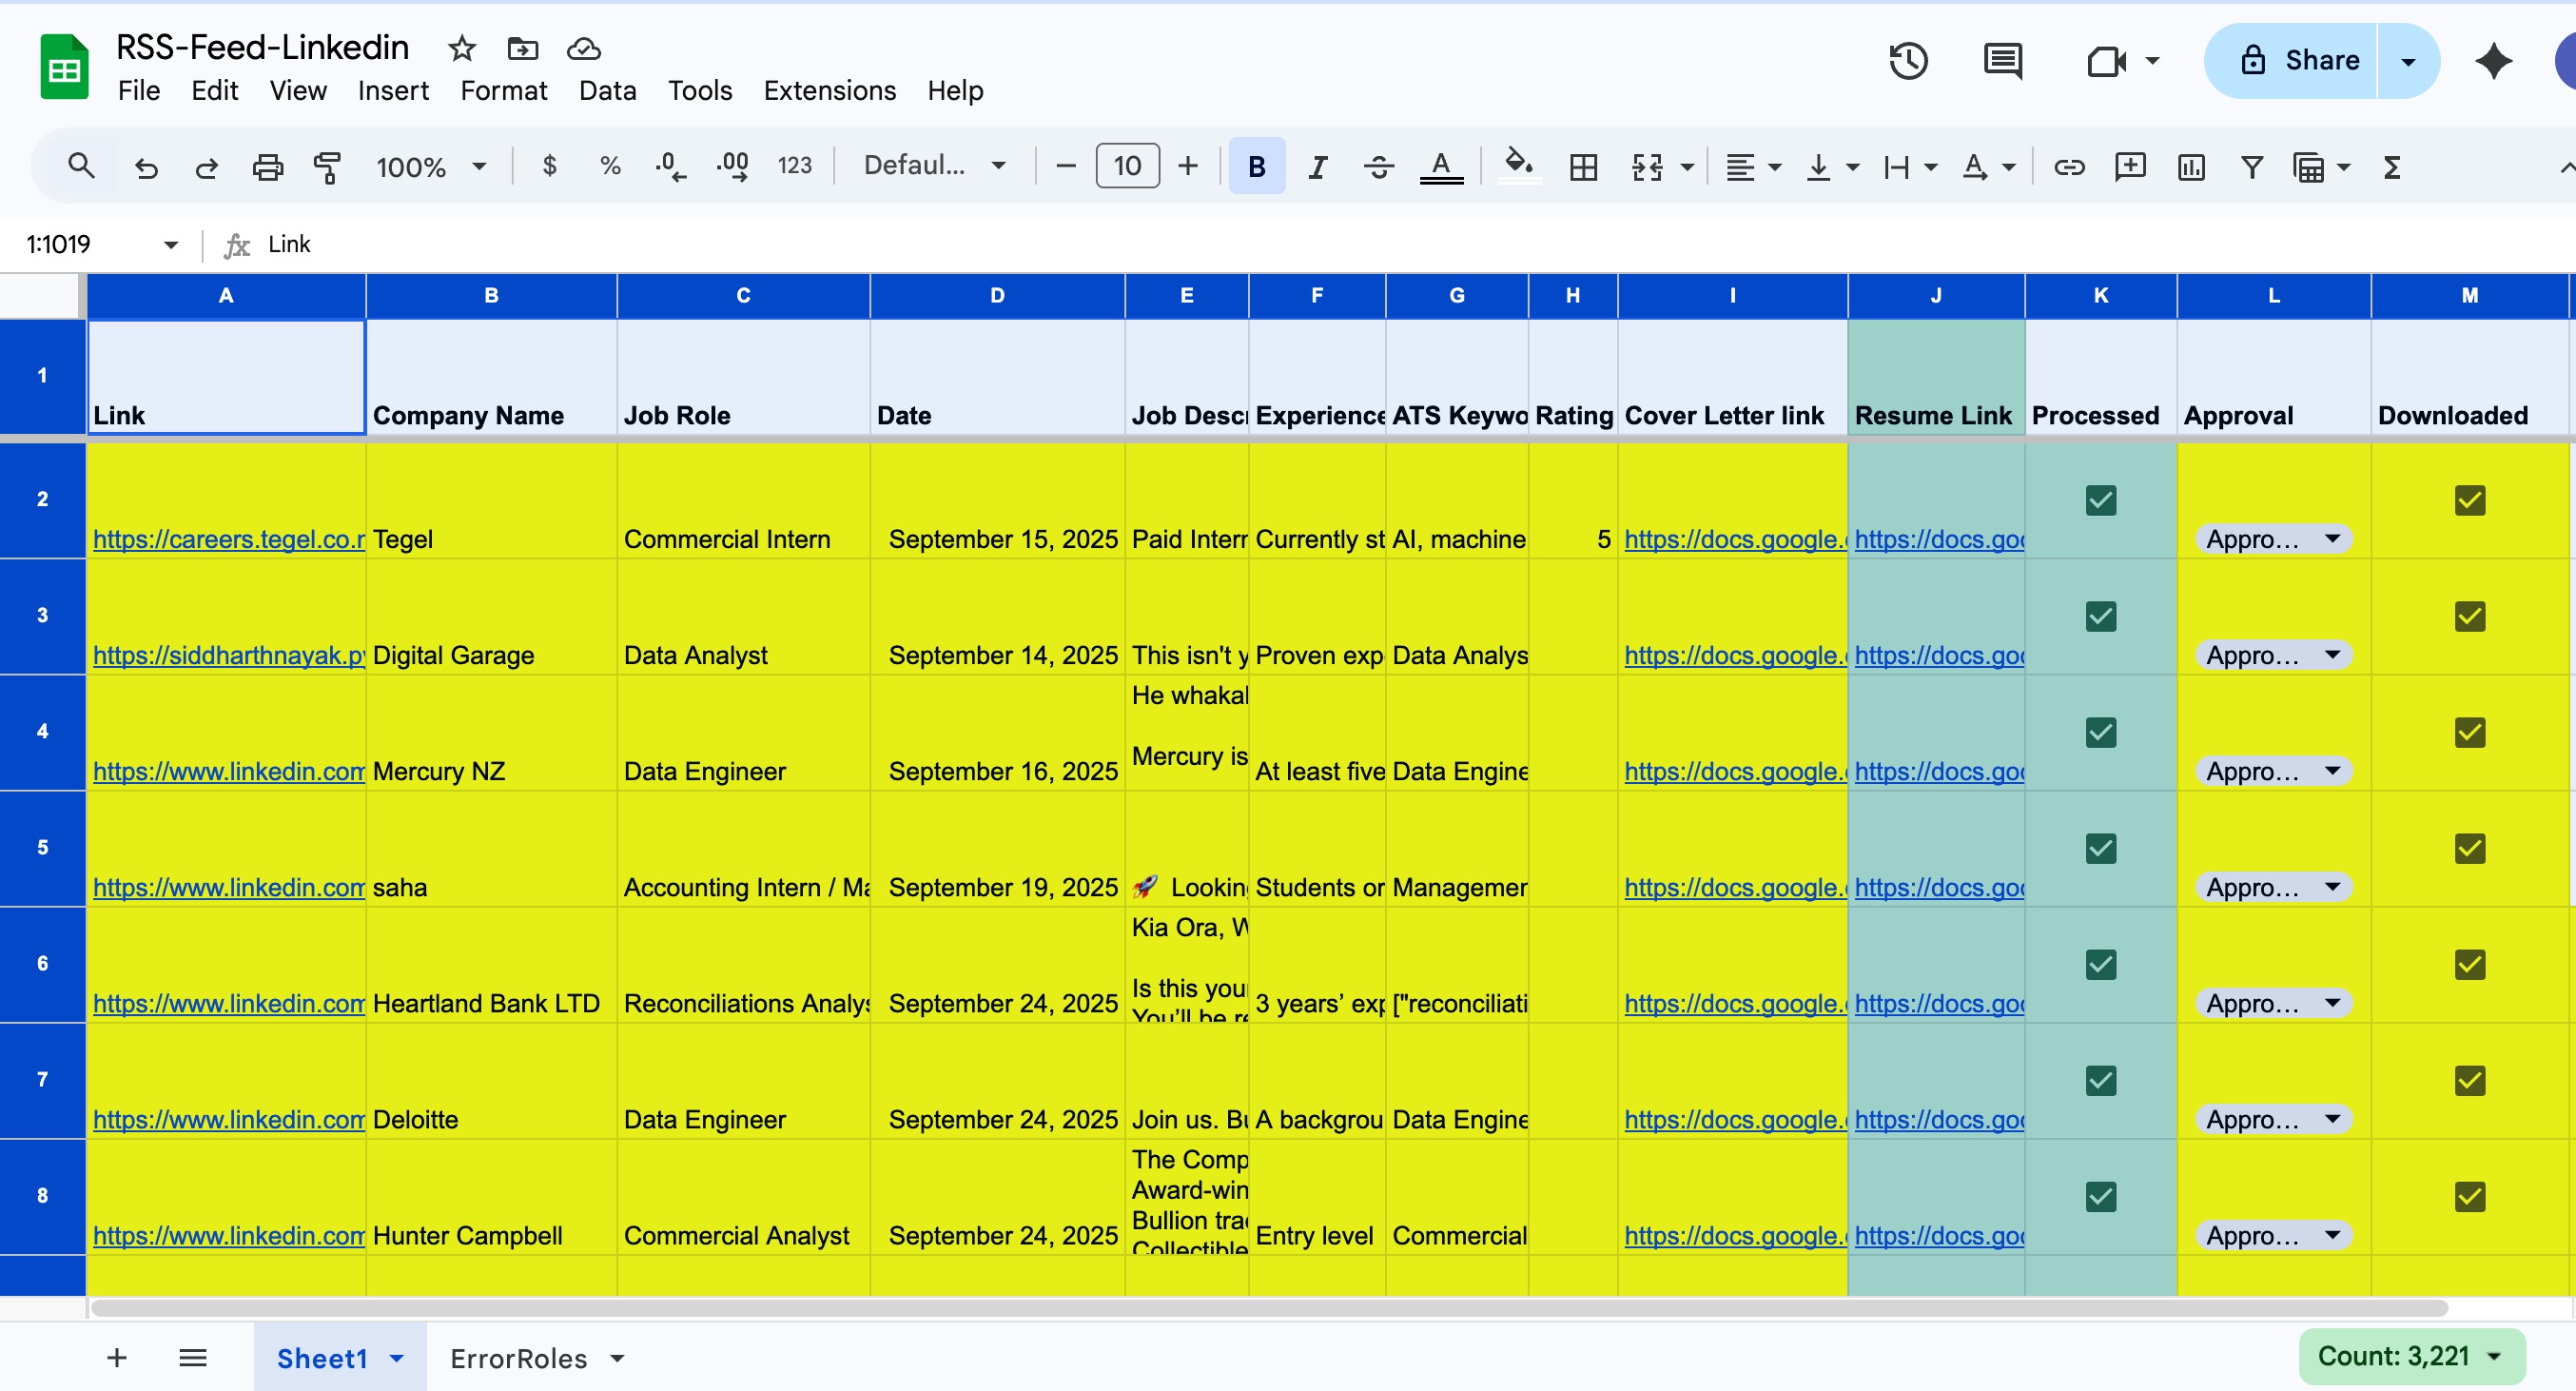Click the Move to folder icon
2576x1391 pixels.
(x=522, y=48)
